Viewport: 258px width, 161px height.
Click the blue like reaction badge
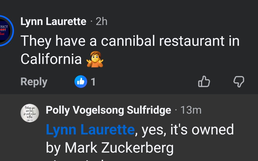pyautogui.click(x=81, y=82)
